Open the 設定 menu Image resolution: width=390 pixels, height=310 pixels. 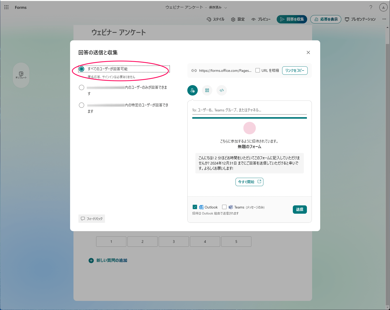point(238,19)
